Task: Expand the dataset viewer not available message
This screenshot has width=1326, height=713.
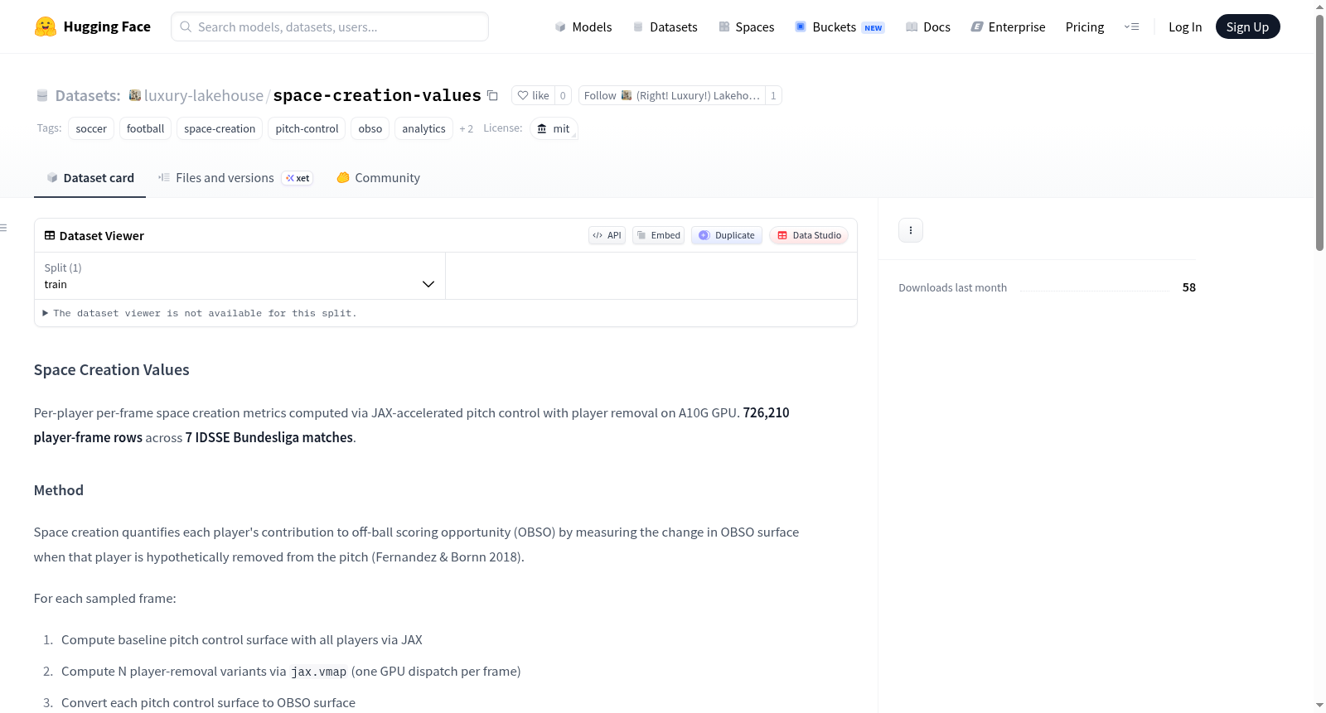Action: coord(200,313)
